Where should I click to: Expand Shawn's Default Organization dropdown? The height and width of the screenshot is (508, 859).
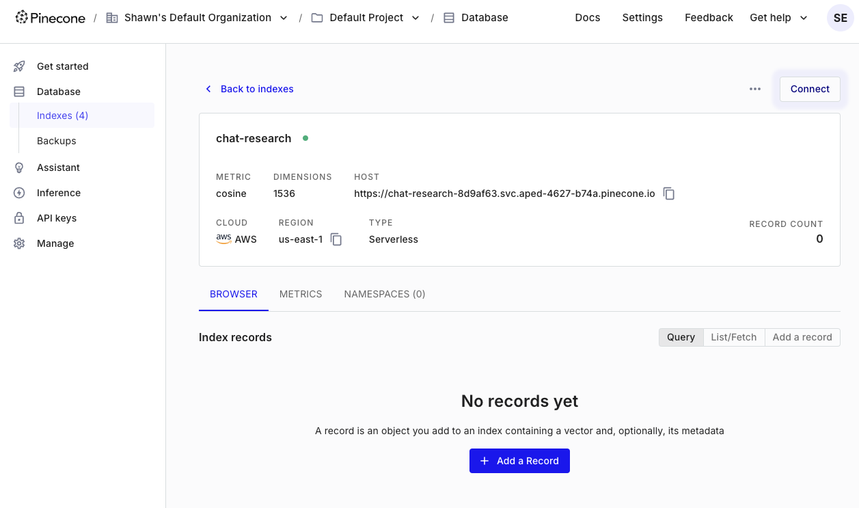[x=284, y=18]
